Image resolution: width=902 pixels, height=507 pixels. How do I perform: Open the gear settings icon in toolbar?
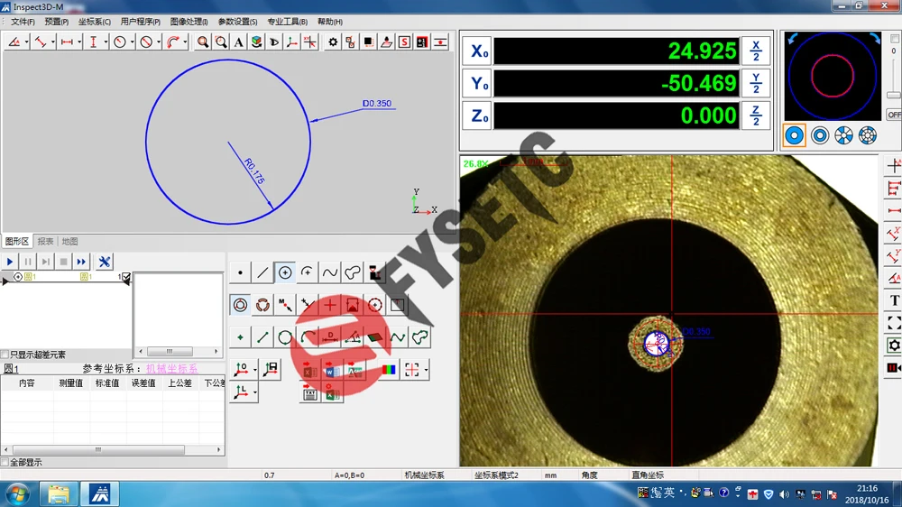(333, 42)
